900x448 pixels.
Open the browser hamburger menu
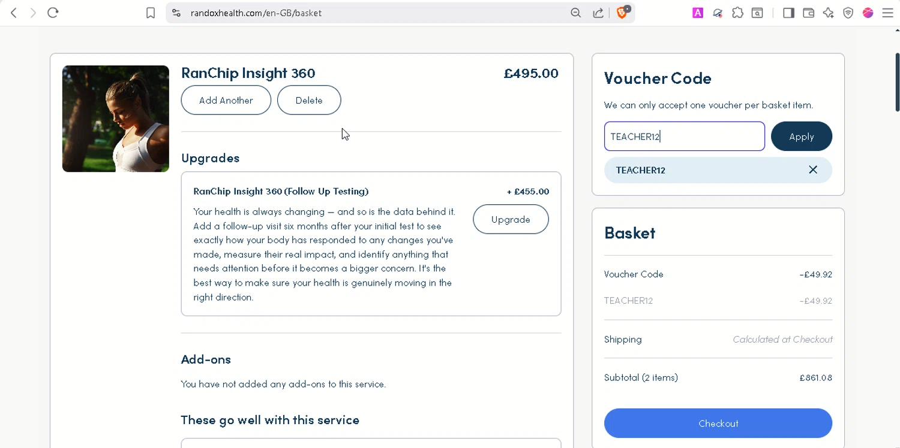887,13
